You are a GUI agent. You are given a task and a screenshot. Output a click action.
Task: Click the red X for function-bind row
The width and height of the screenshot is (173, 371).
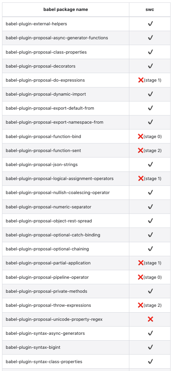(x=141, y=136)
